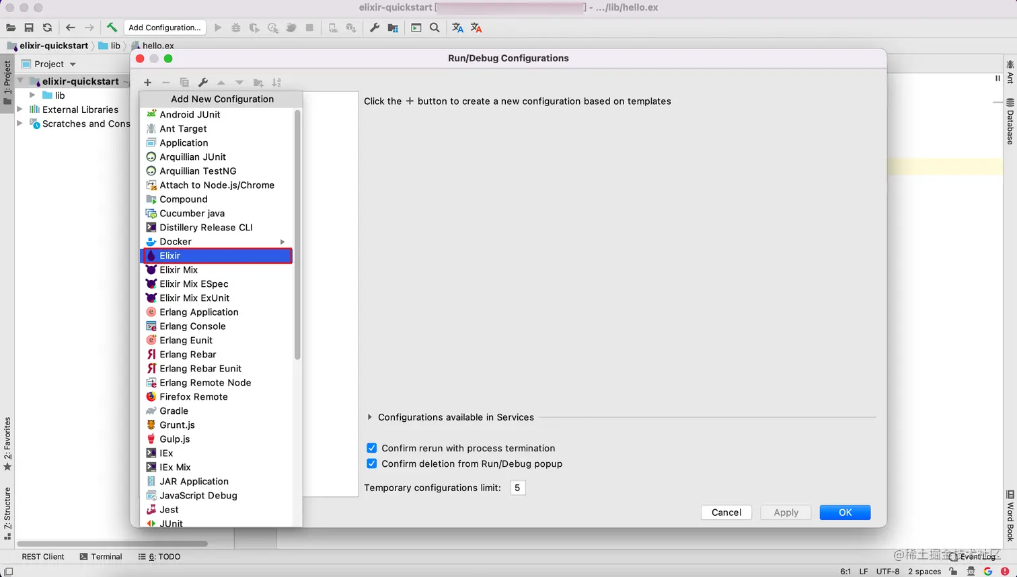Select Distillery Release CLI configuration type
Viewport: 1017px width, 577px height.
(217, 227)
